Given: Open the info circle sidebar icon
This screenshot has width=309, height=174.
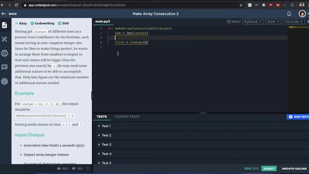Looking at the screenshot, I should tap(4, 81).
